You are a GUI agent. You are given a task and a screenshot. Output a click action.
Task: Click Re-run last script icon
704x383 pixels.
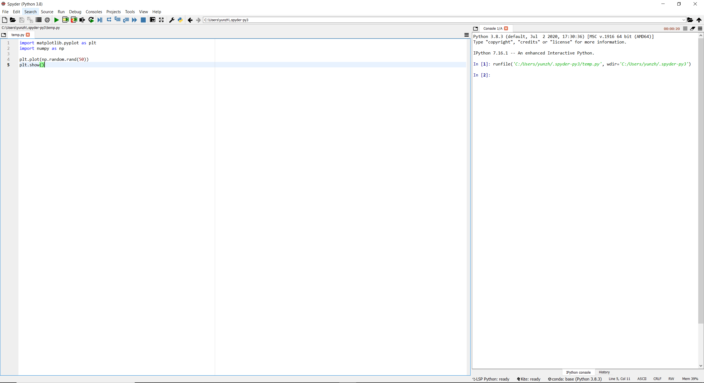91,20
